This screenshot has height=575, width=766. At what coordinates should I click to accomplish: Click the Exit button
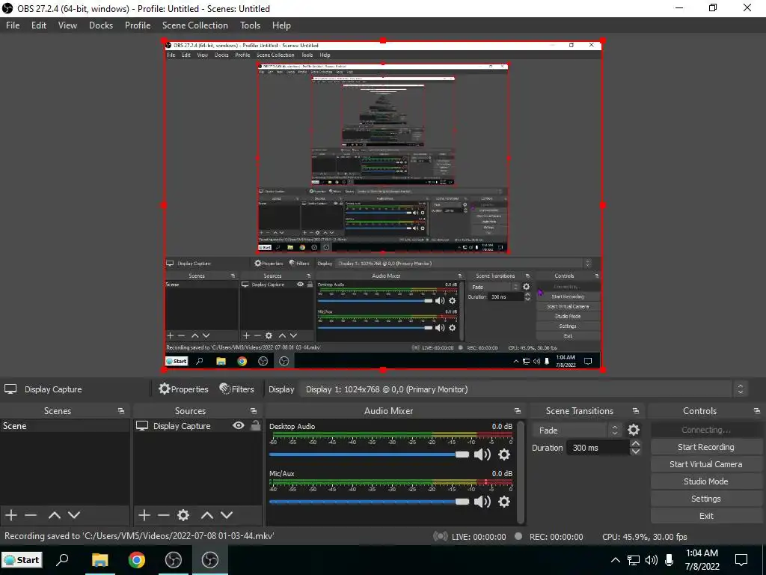click(x=706, y=515)
